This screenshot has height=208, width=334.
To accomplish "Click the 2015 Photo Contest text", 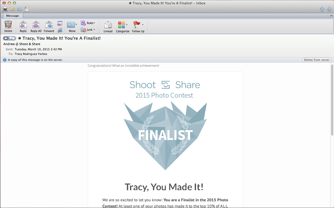I will (164, 95).
